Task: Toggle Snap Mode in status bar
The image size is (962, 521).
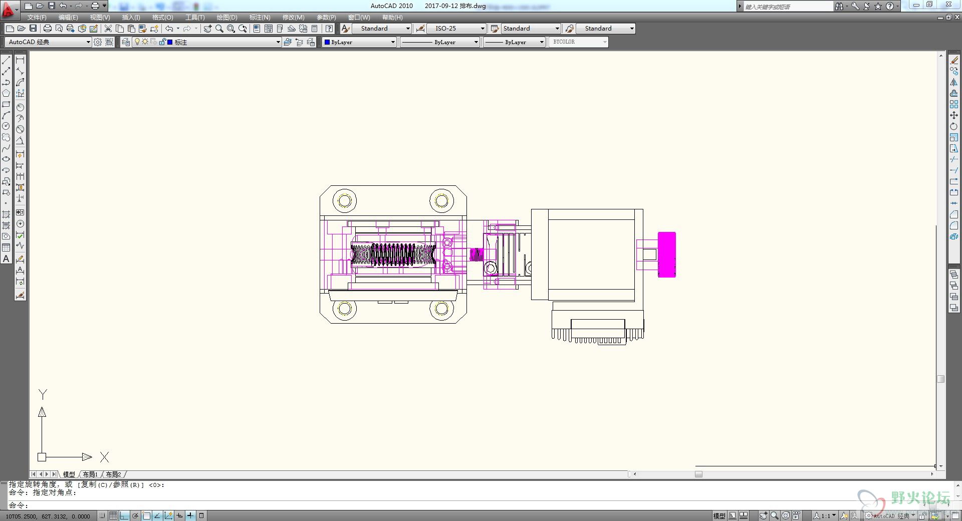Action: tap(102, 515)
